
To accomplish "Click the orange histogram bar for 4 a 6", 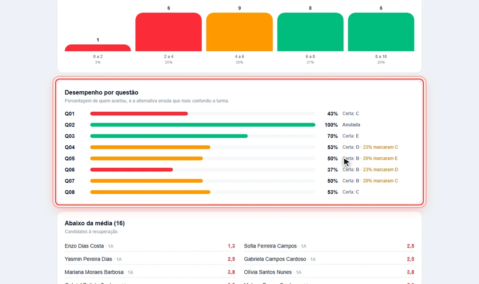I will click(239, 32).
